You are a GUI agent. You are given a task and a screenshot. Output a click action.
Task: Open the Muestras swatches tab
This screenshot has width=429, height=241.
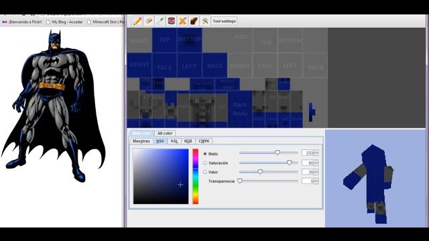point(141,141)
